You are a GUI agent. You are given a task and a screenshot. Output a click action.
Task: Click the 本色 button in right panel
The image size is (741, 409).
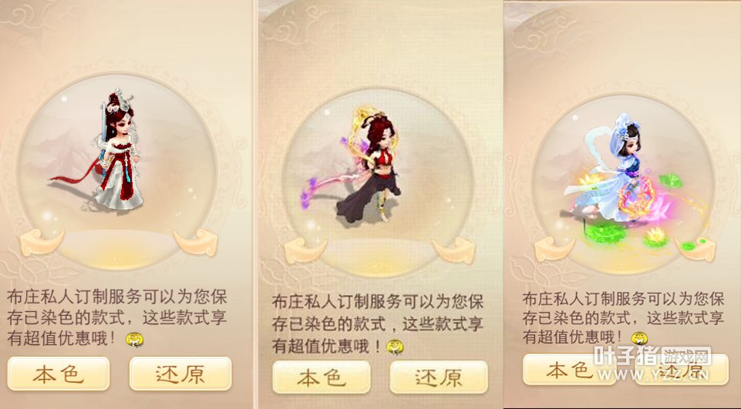tap(569, 370)
